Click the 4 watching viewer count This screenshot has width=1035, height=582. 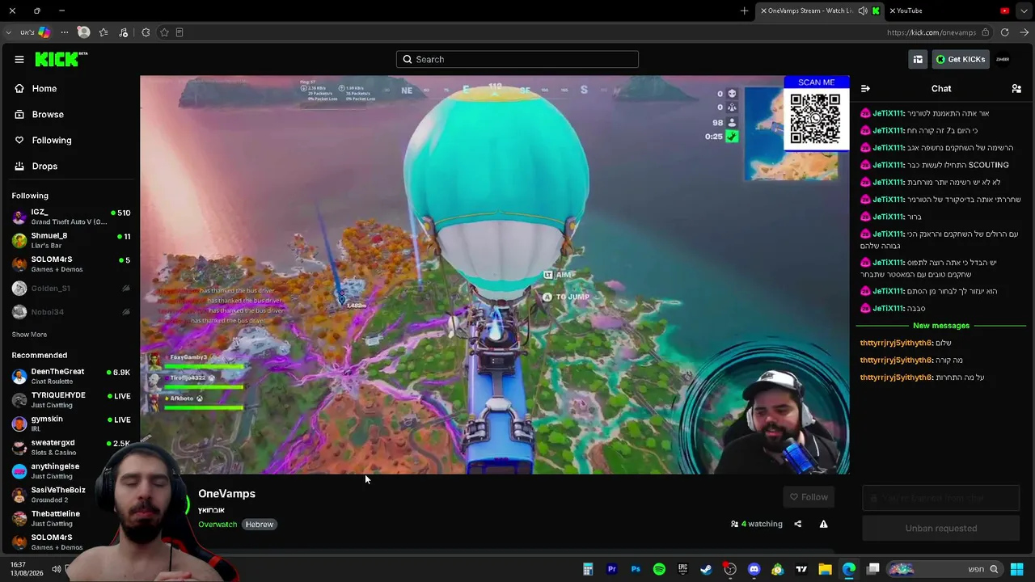click(x=757, y=524)
